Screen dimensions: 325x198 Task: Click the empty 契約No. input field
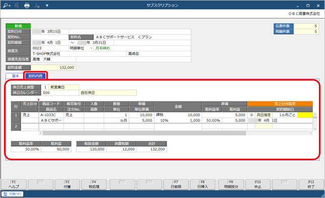49,37
